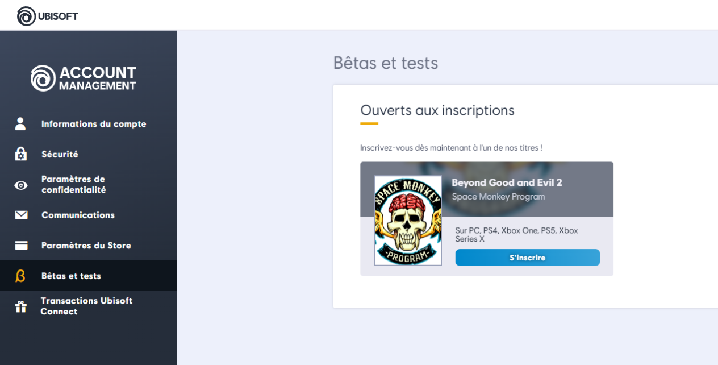The width and height of the screenshot is (718, 365).
Task: Click the UBISOFT wordmark in the header
Action: pos(57,16)
